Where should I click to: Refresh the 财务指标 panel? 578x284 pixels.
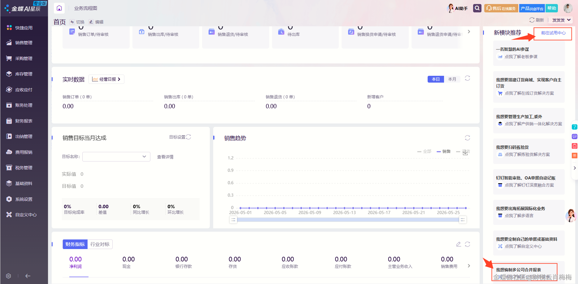point(468,244)
